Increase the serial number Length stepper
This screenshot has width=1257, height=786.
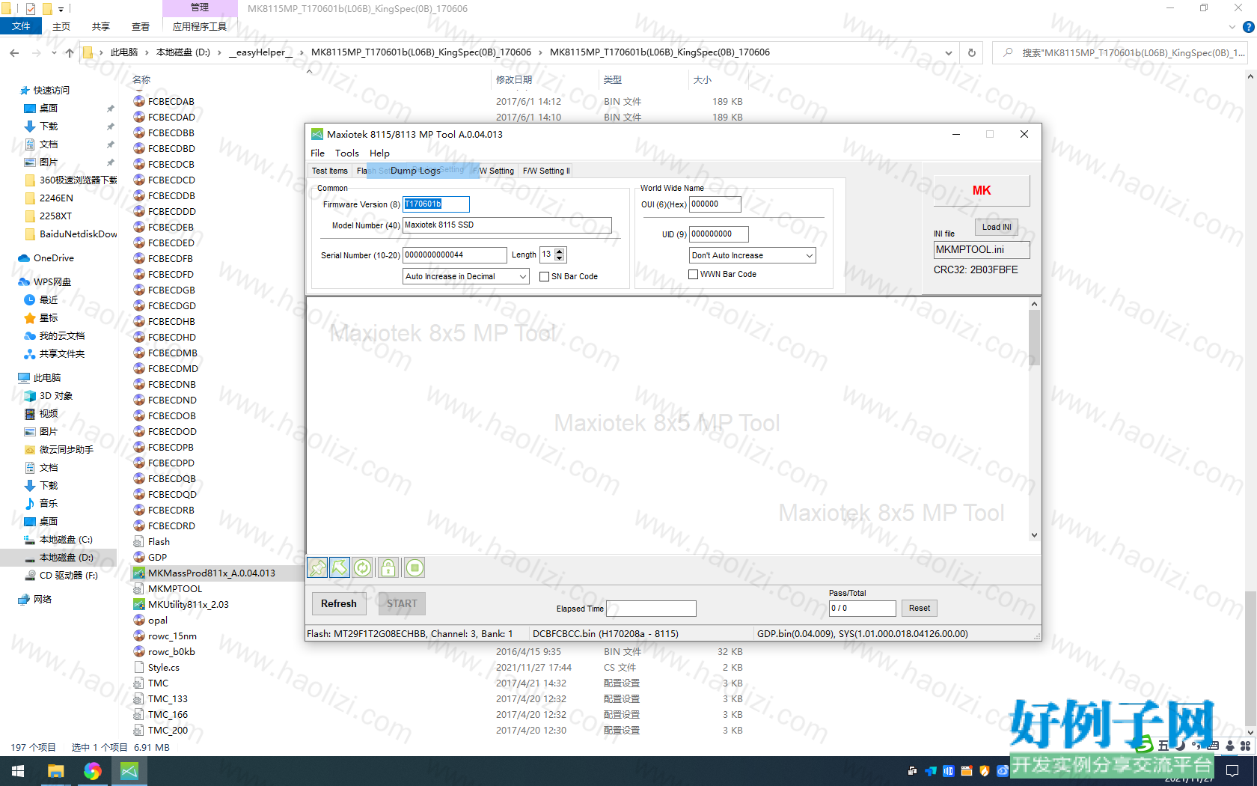point(560,251)
